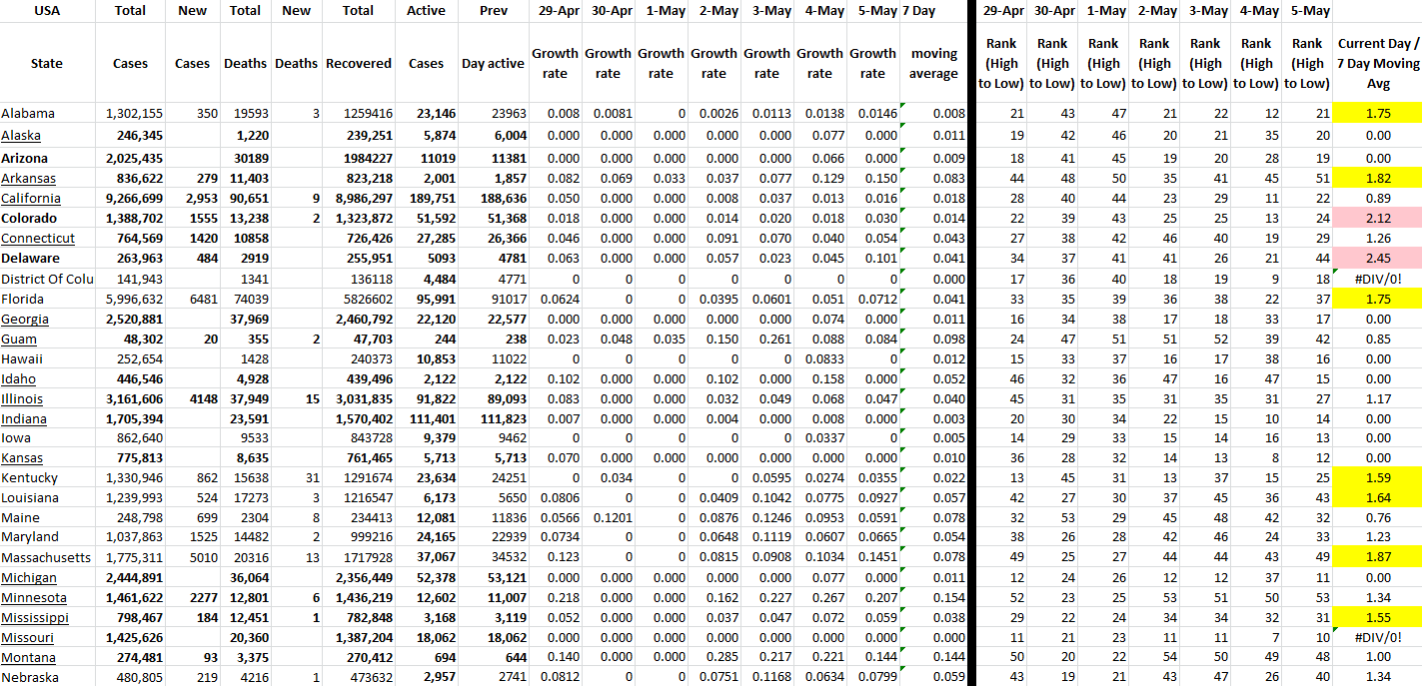Follow the California state link

[29, 198]
